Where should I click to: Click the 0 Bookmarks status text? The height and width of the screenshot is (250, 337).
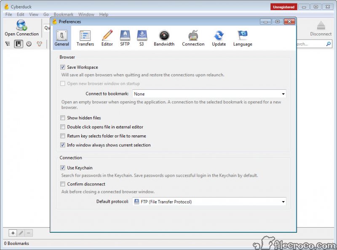click(16, 244)
